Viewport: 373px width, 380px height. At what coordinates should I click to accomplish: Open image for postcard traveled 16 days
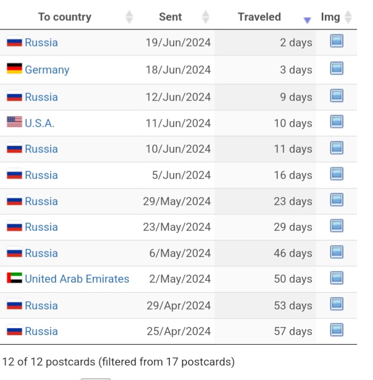click(x=336, y=174)
